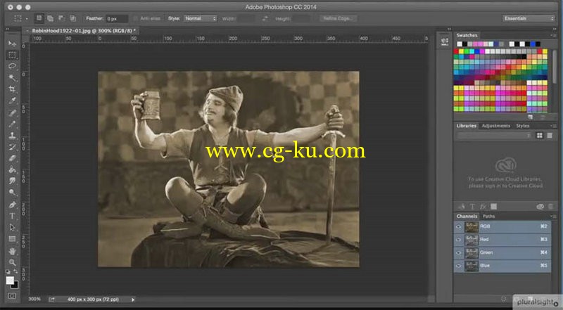Hide the Green channel eye icon
The image size is (563, 310).
click(x=459, y=252)
